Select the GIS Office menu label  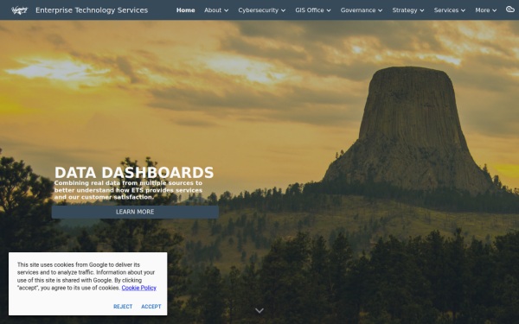pos(310,10)
